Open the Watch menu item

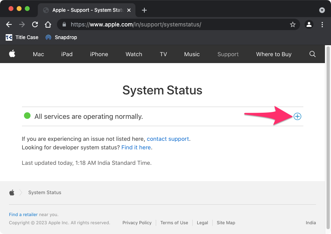point(134,54)
